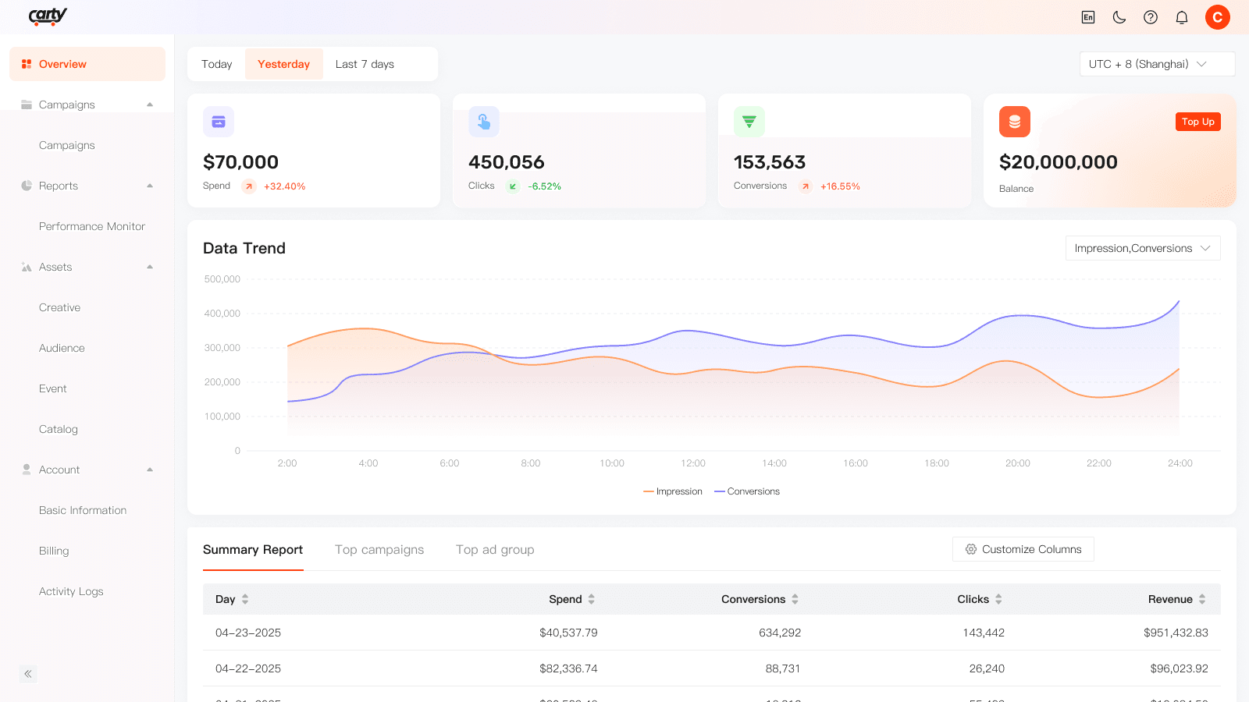Click the Top Up button

pos(1198,122)
